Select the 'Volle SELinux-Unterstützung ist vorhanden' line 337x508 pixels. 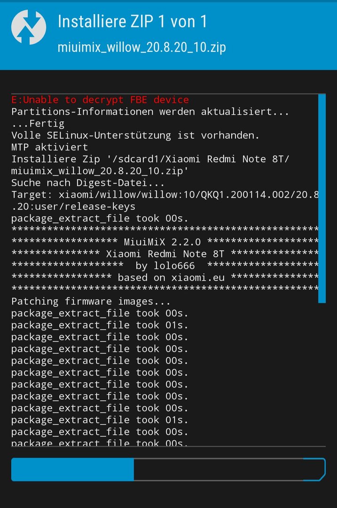(x=135, y=135)
